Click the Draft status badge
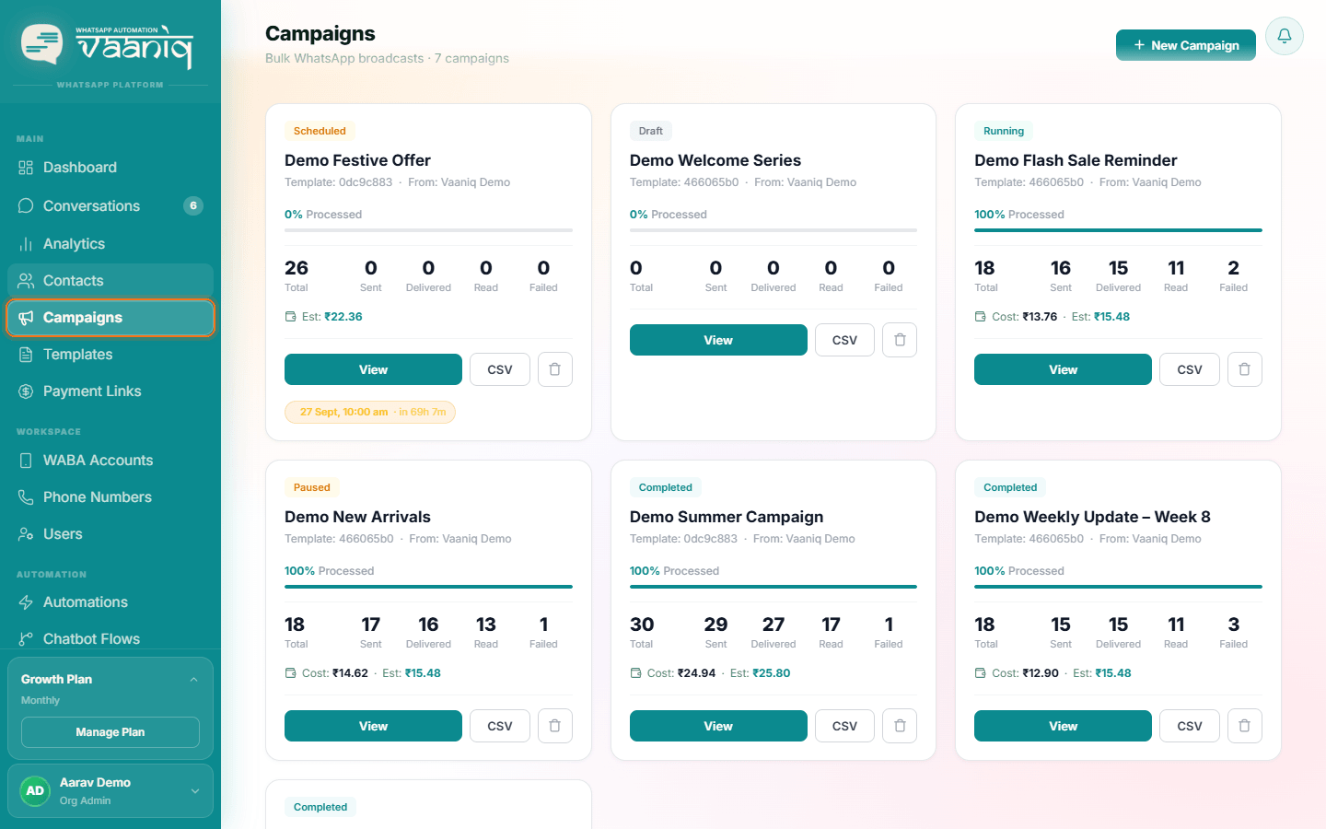This screenshot has width=1326, height=829. [651, 131]
